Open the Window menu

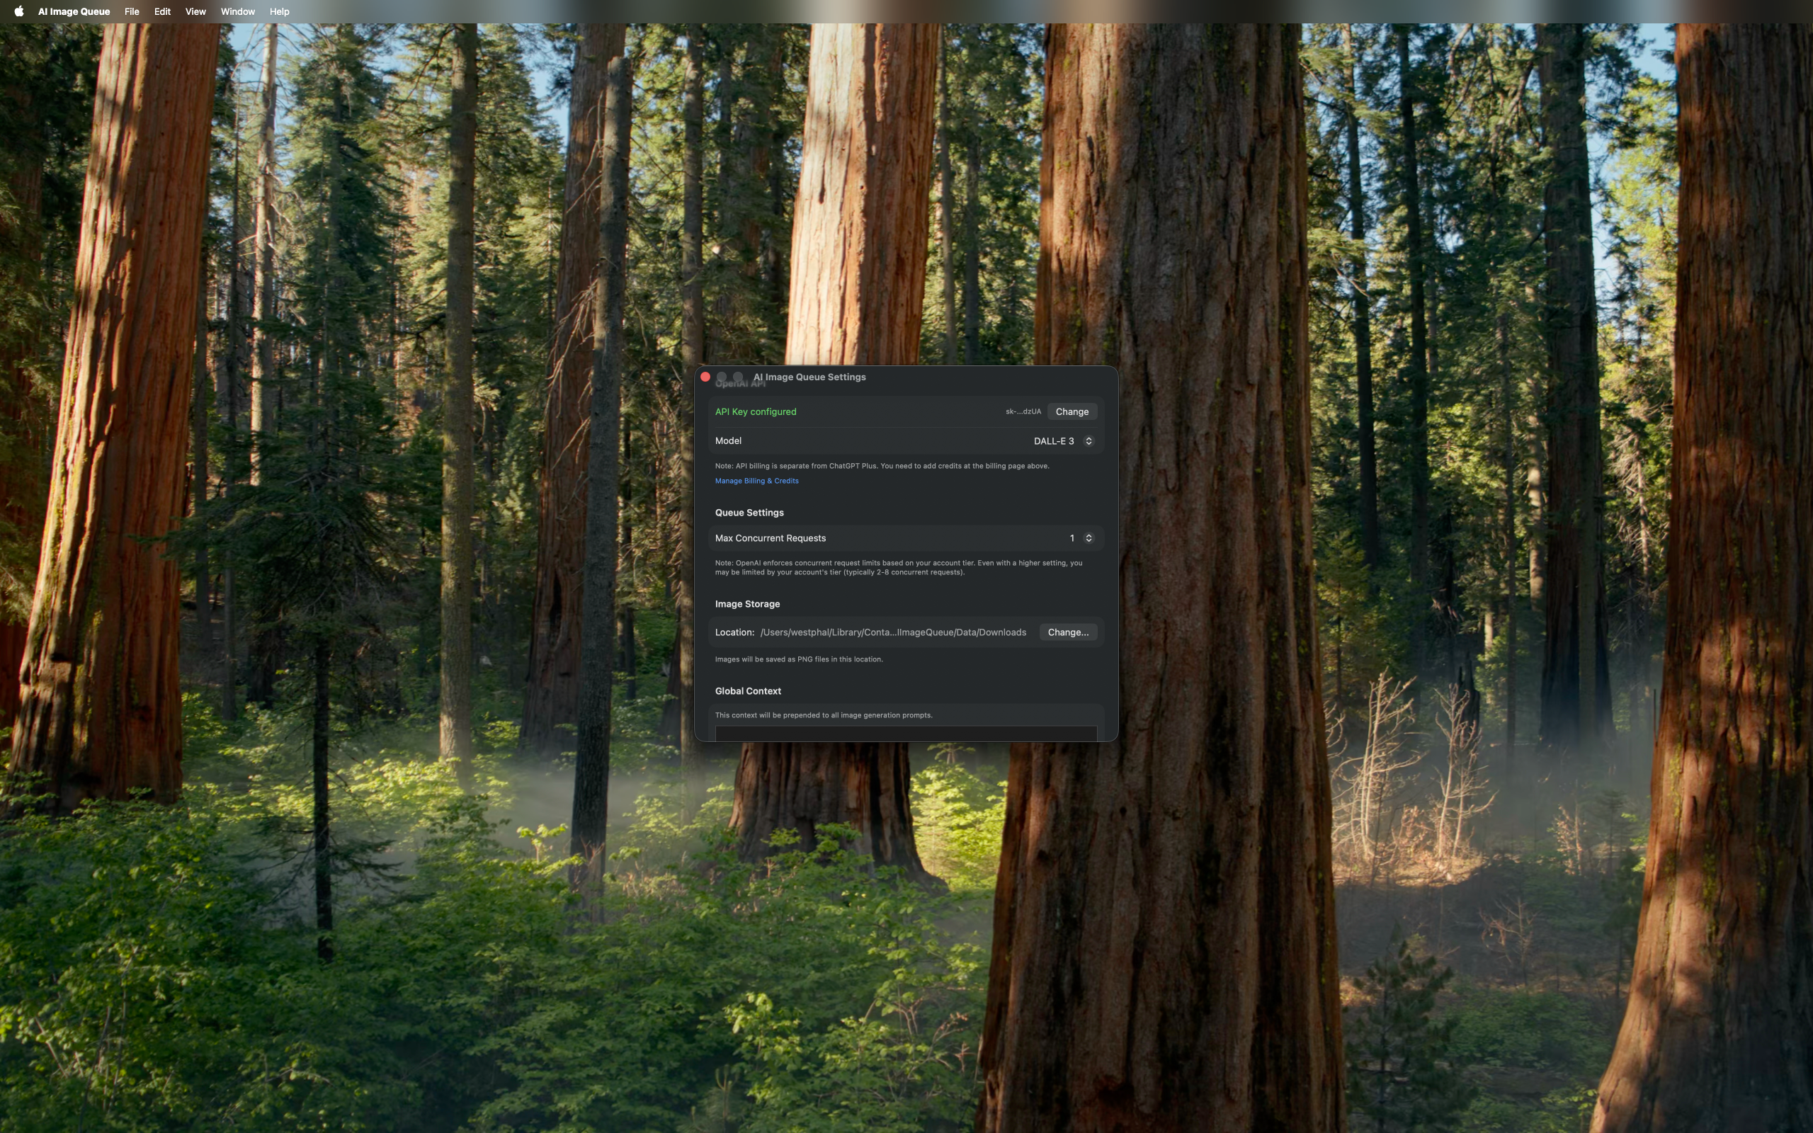[x=237, y=11]
